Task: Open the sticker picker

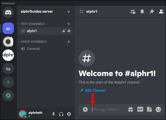Action: pyautogui.click(x=149, y=109)
